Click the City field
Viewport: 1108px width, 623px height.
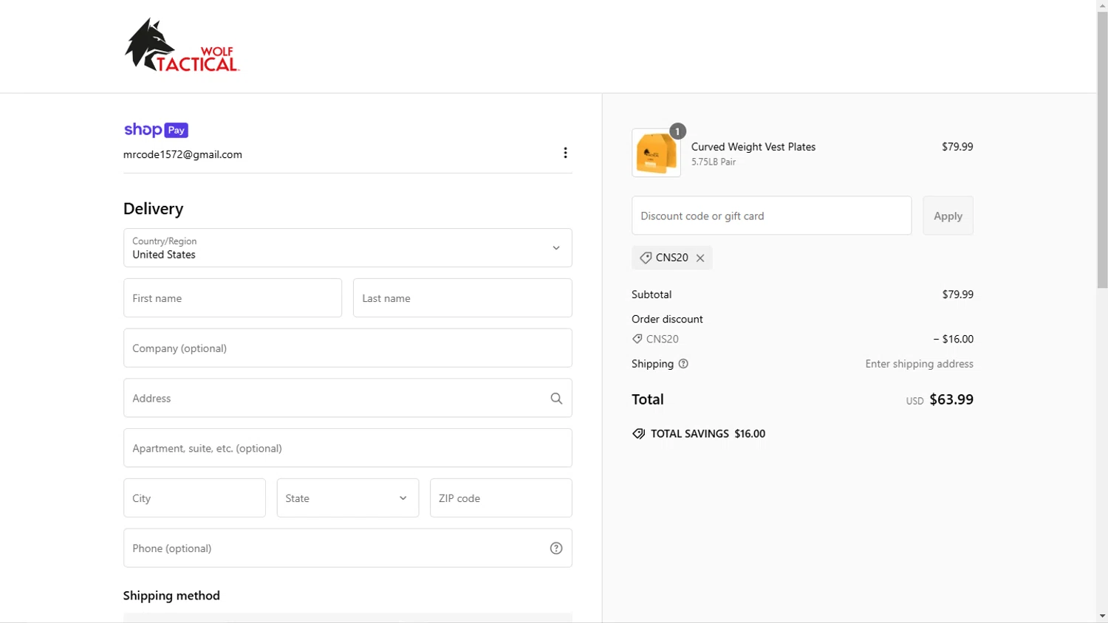pos(194,498)
